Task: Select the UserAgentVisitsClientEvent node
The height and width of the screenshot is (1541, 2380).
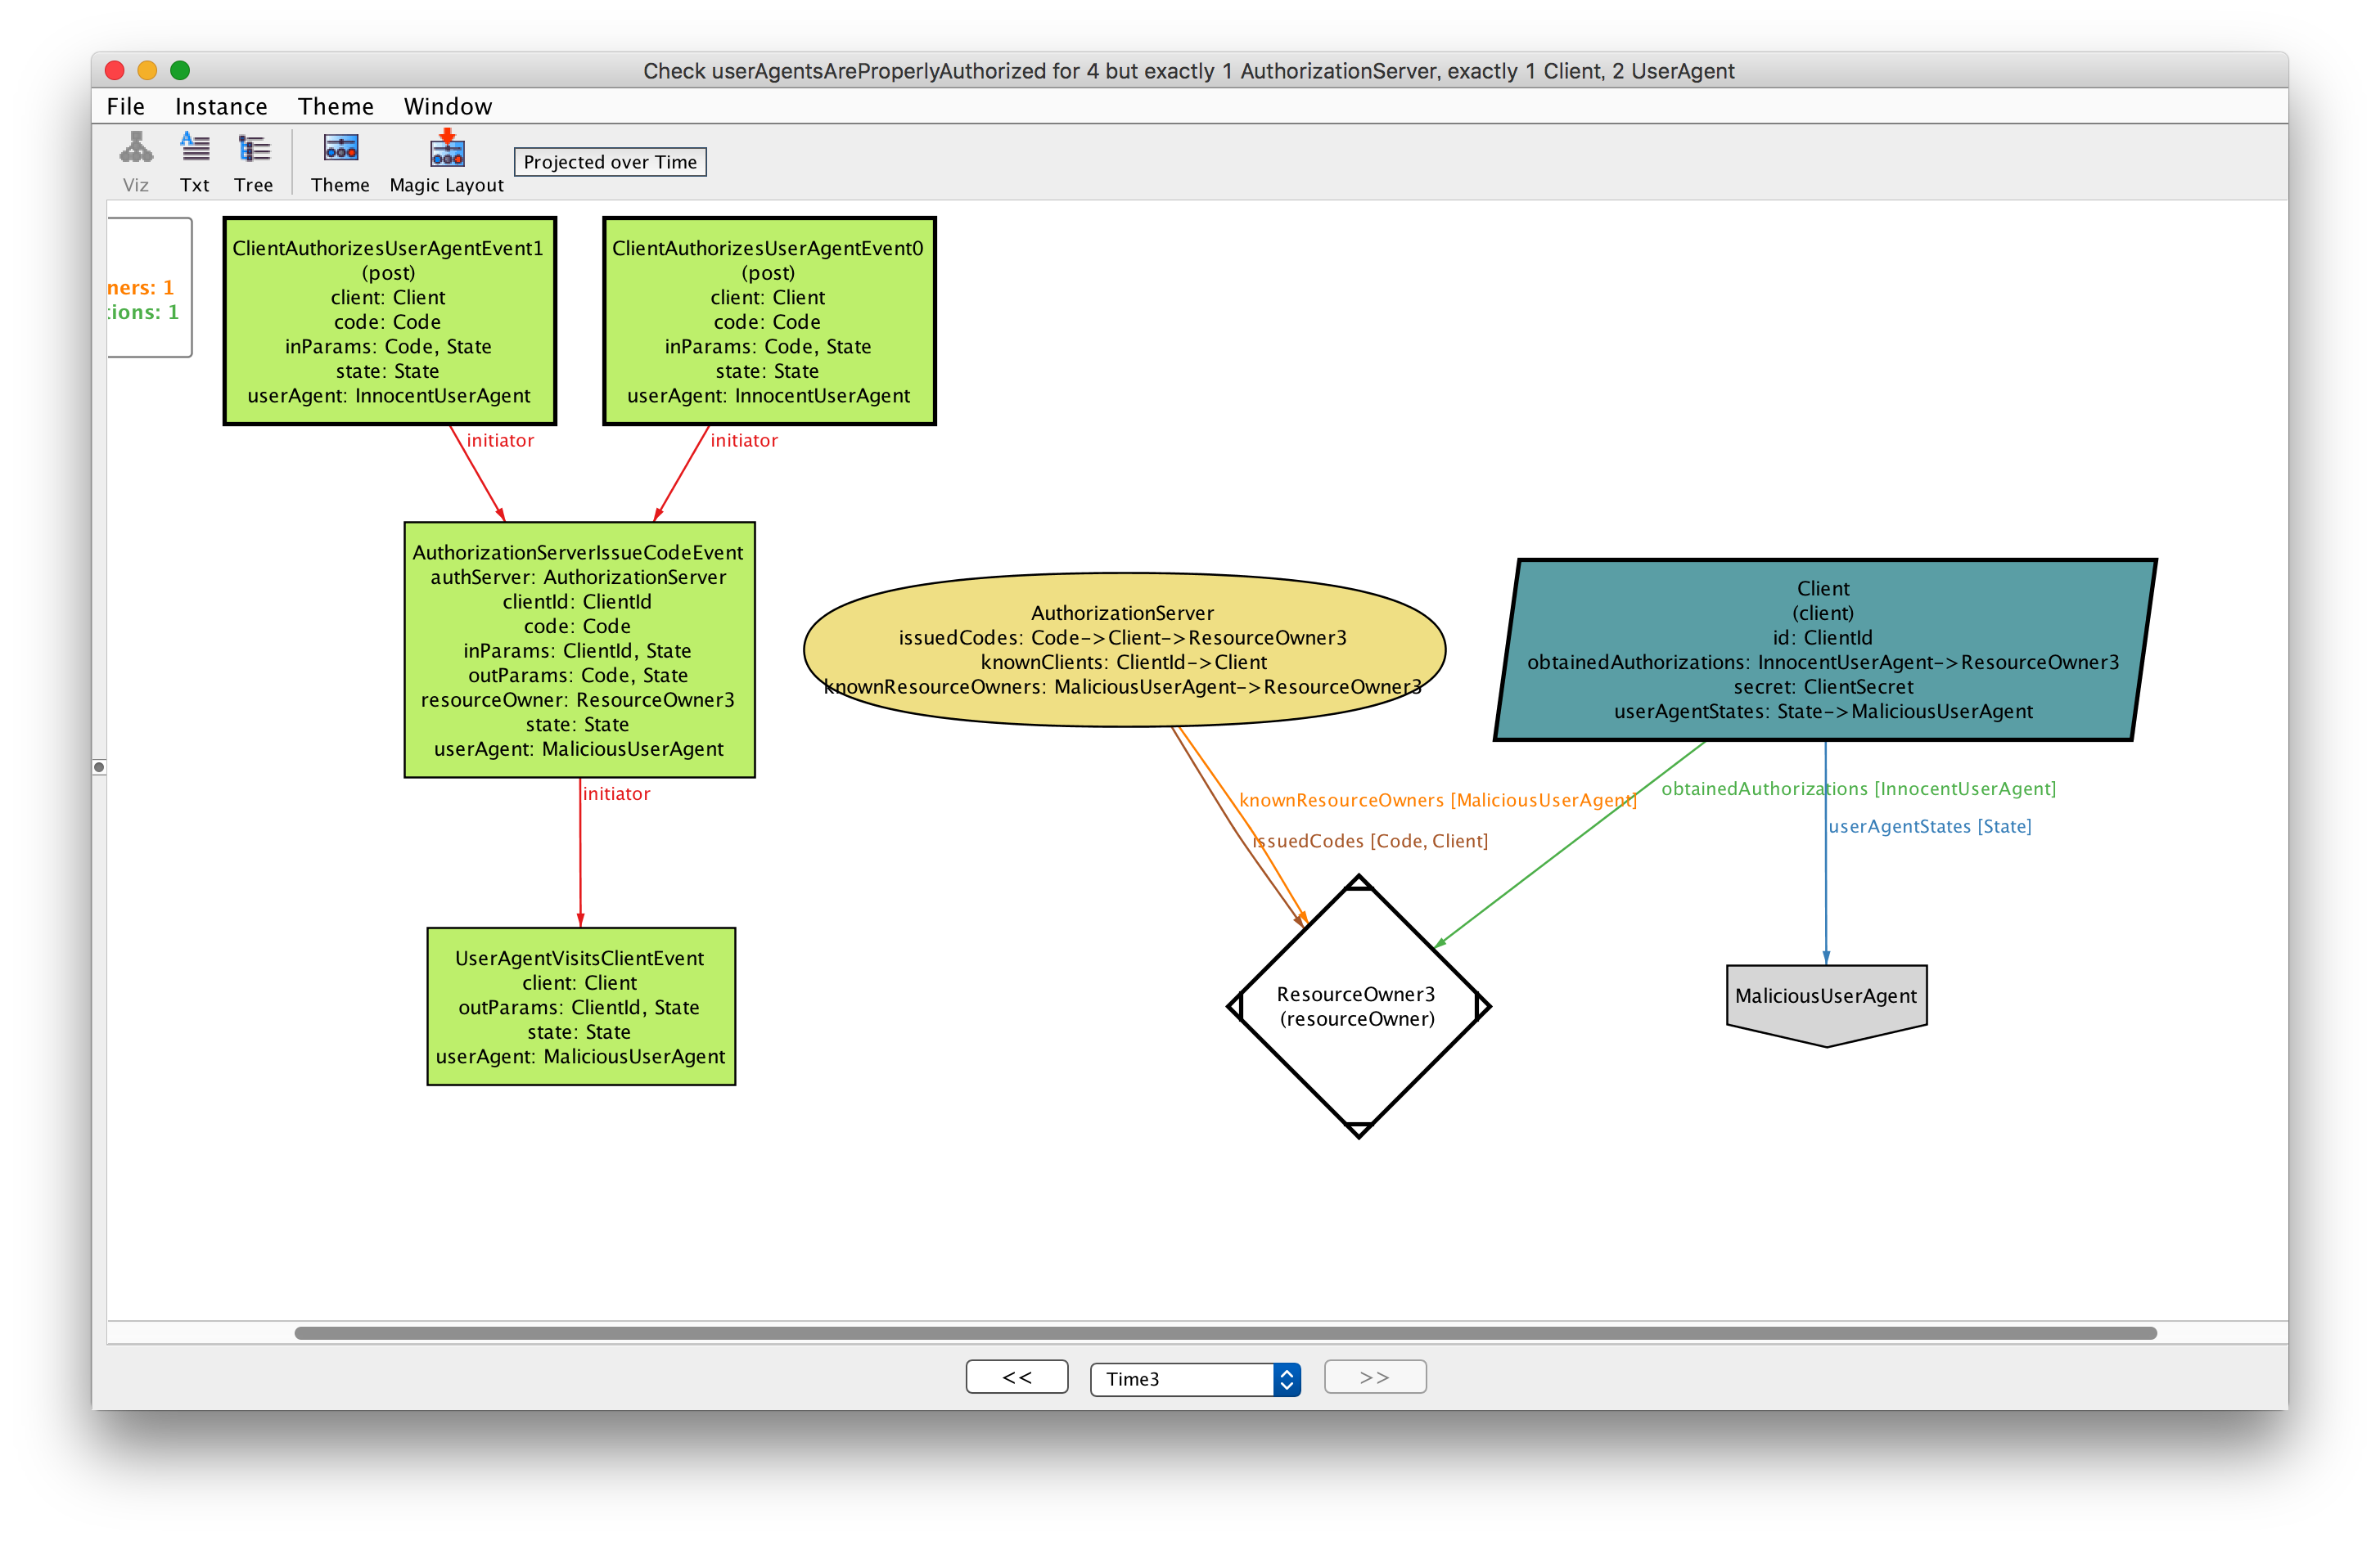Action: pos(581,1006)
